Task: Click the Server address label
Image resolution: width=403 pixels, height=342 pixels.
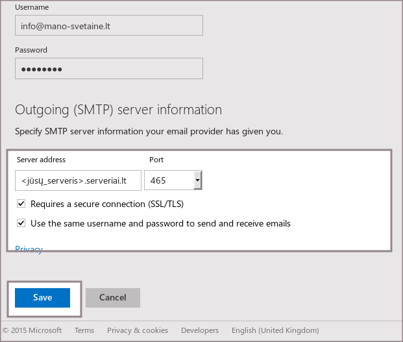Action: click(41, 160)
